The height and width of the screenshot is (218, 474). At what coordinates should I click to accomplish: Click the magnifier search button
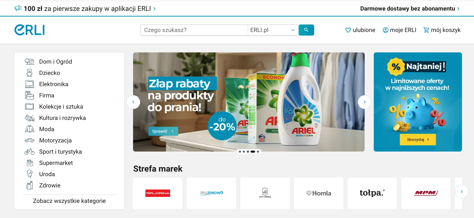[x=306, y=30]
